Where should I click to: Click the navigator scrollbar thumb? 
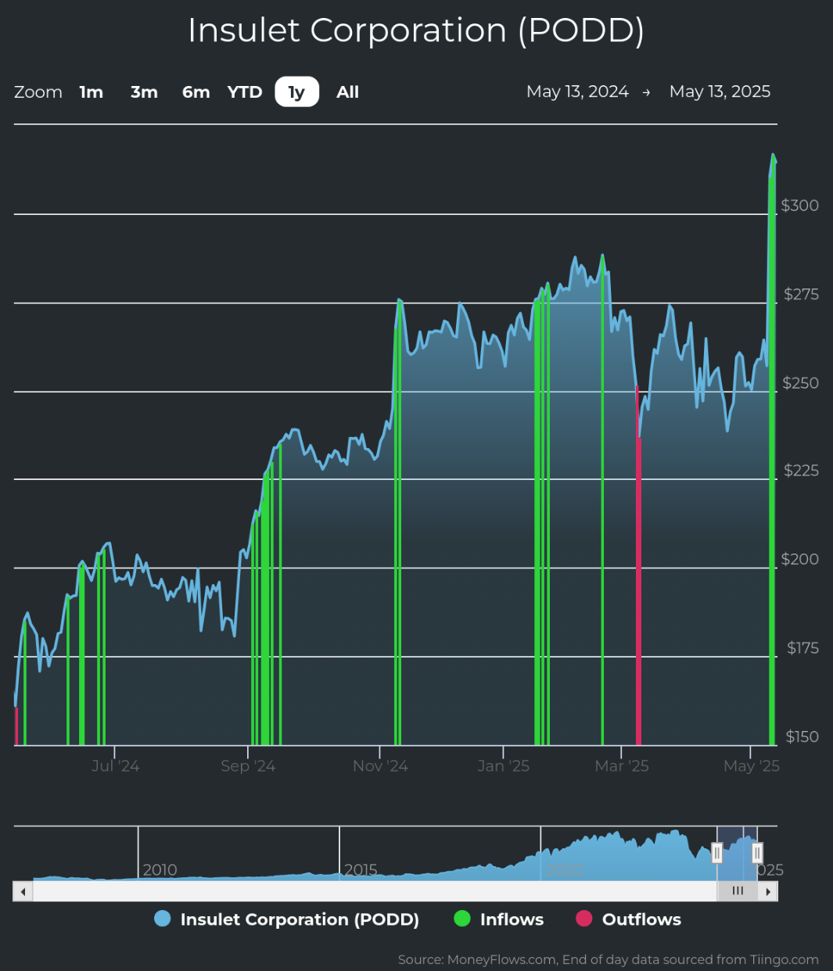click(738, 891)
